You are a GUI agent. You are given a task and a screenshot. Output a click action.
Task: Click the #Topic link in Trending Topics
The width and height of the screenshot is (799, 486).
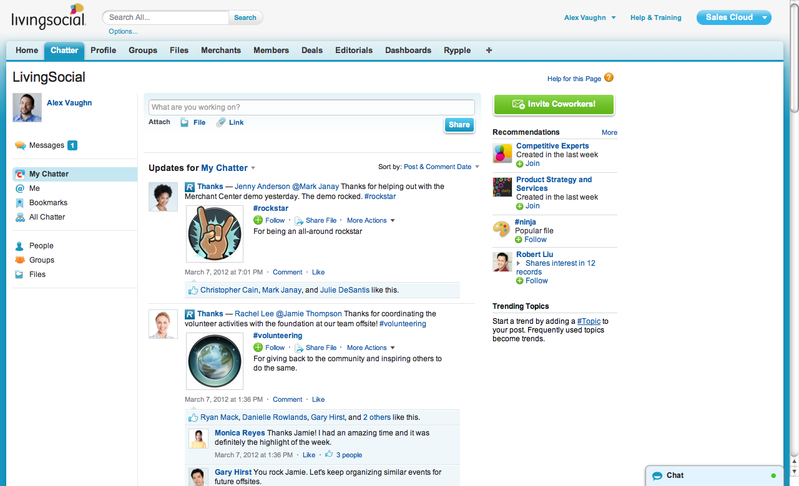point(589,321)
